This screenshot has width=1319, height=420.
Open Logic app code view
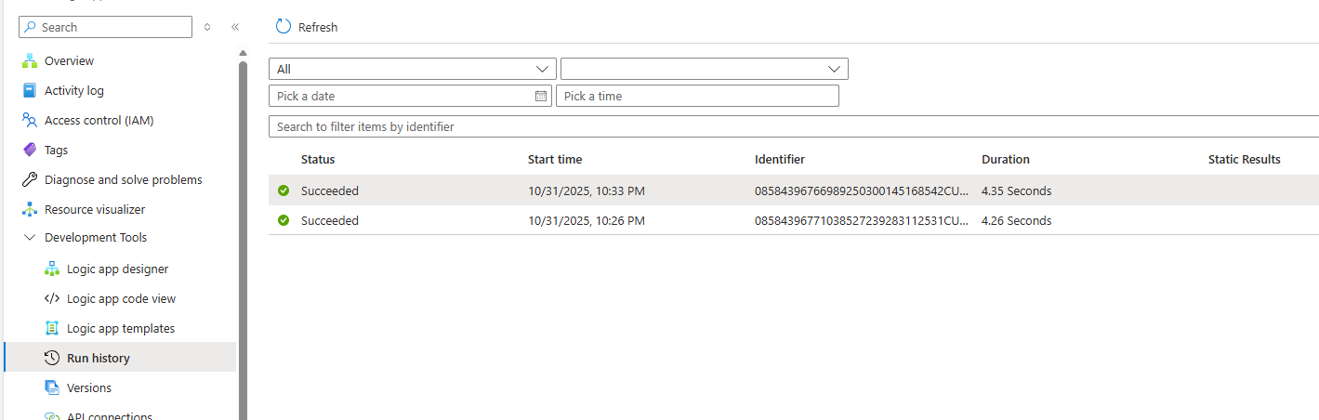121,299
